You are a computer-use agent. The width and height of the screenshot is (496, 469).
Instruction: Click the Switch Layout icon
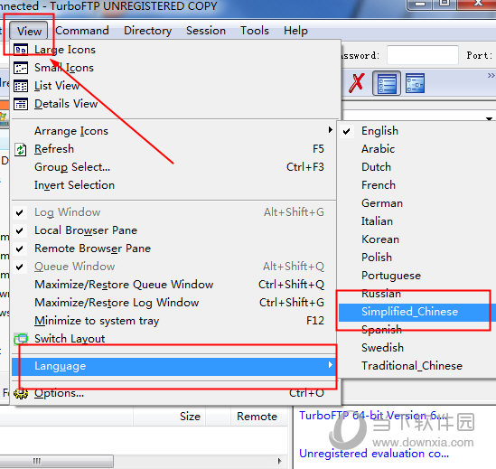[21, 339]
